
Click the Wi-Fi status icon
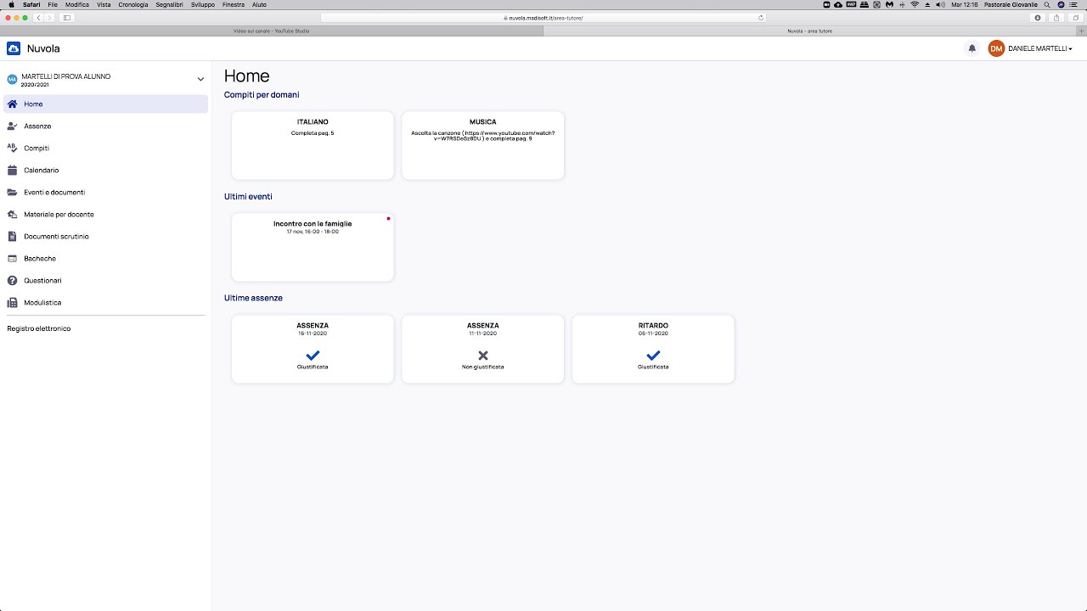(915, 4)
